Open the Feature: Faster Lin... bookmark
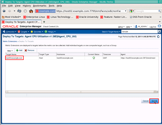The width and height of the screenshot is (162, 125). [x=114, y=17]
